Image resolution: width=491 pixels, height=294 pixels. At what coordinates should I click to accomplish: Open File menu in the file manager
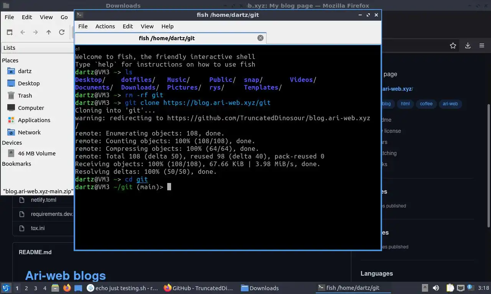[9, 17]
